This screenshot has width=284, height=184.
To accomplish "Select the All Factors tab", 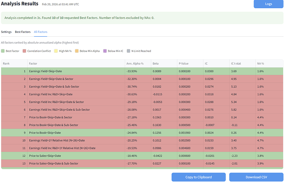I will tap(41, 32).
